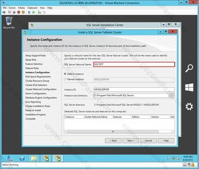199x169 pixels.
Task: Click the Status: Running text in status bar
Action: [10, 165]
